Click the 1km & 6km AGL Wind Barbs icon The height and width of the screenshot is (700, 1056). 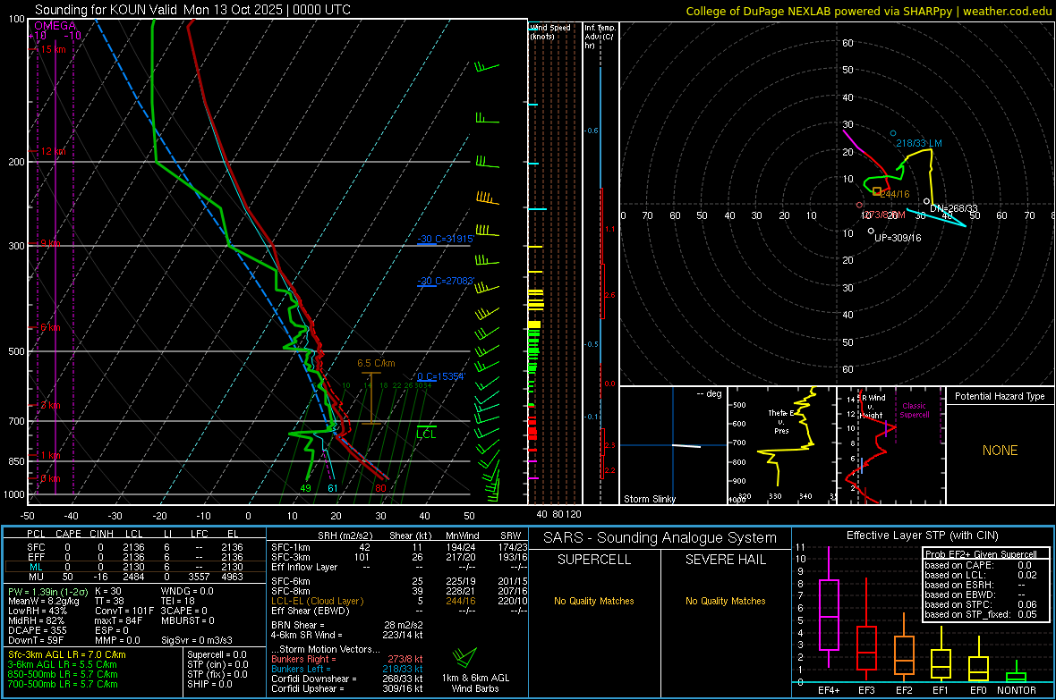(464, 659)
